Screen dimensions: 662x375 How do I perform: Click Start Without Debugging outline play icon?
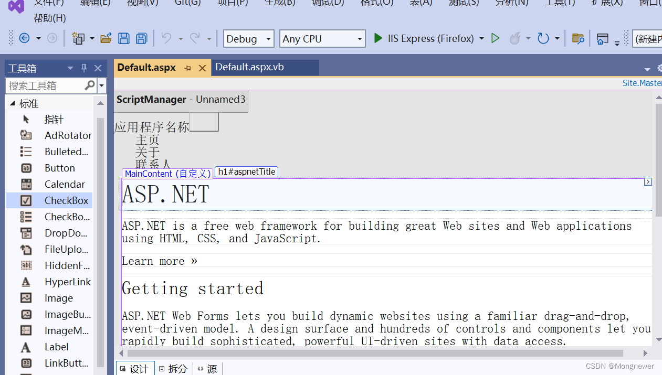click(495, 38)
